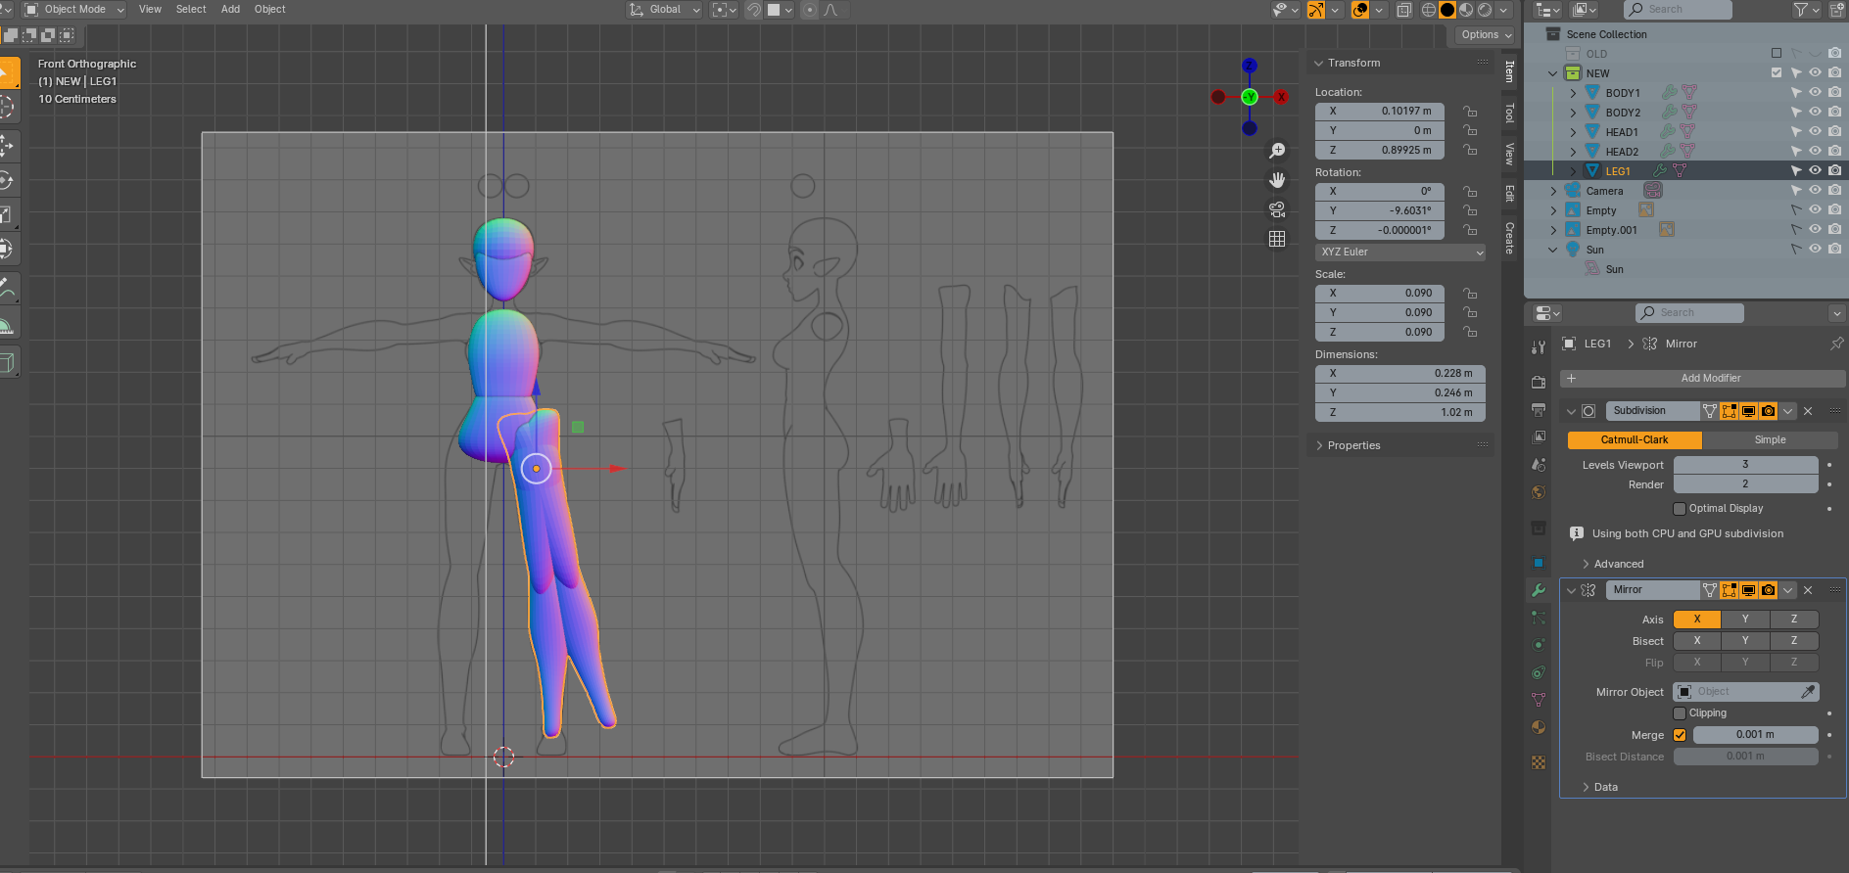Click the Levels Viewport value field
The width and height of the screenshot is (1849, 873).
(x=1745, y=465)
